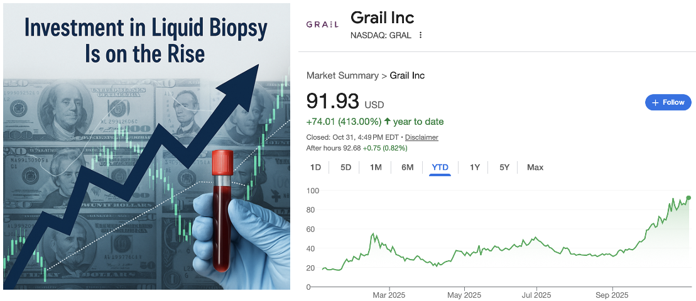Click the plus icon in Follow button
The height and width of the screenshot is (301, 696).
(655, 102)
